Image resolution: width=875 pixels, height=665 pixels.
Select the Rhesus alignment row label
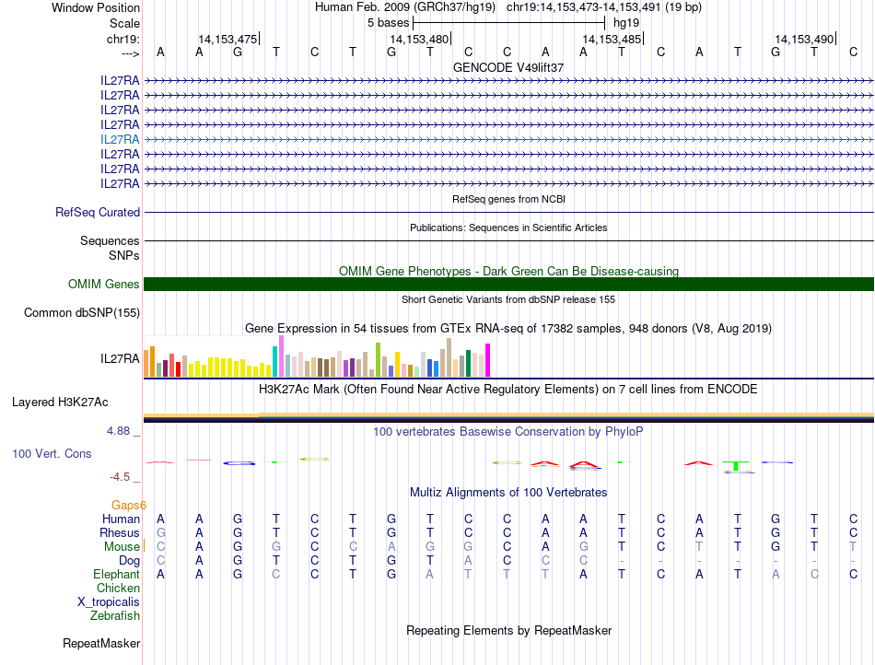tap(120, 532)
